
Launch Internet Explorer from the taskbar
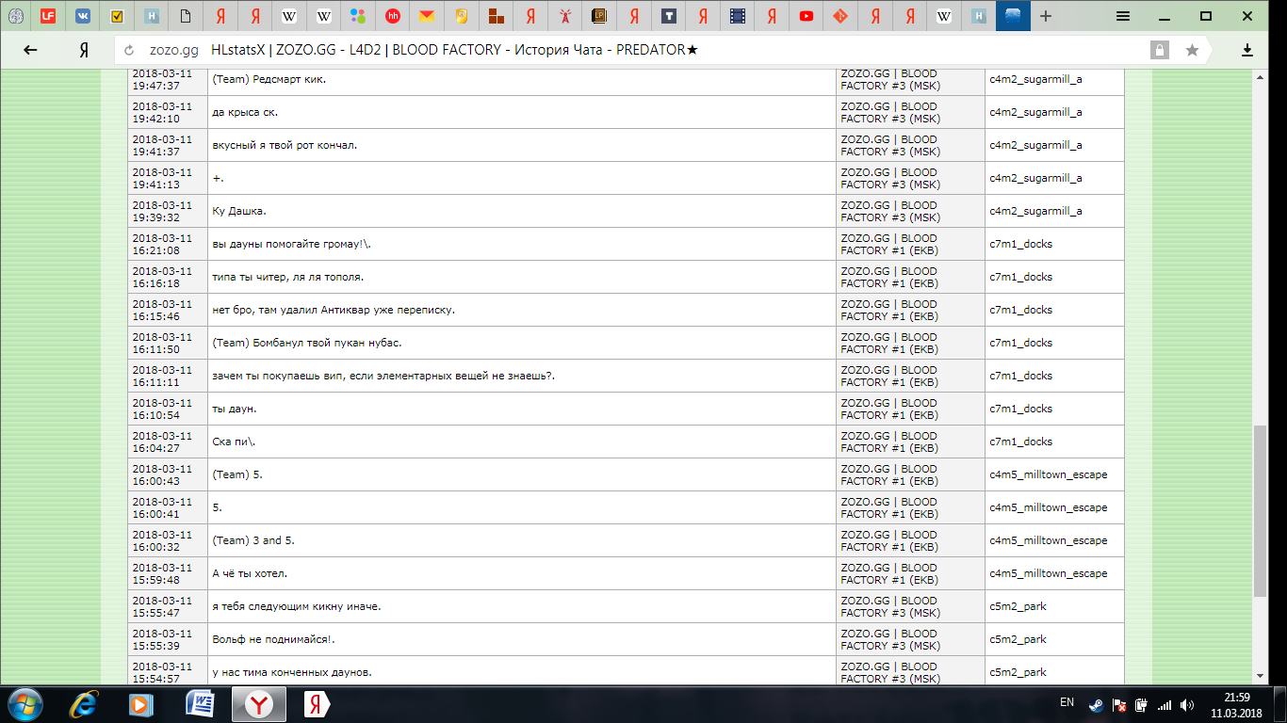pos(86,703)
